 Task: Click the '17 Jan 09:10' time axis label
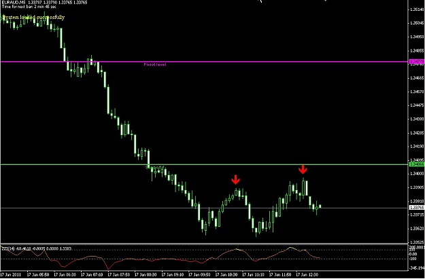173,275
